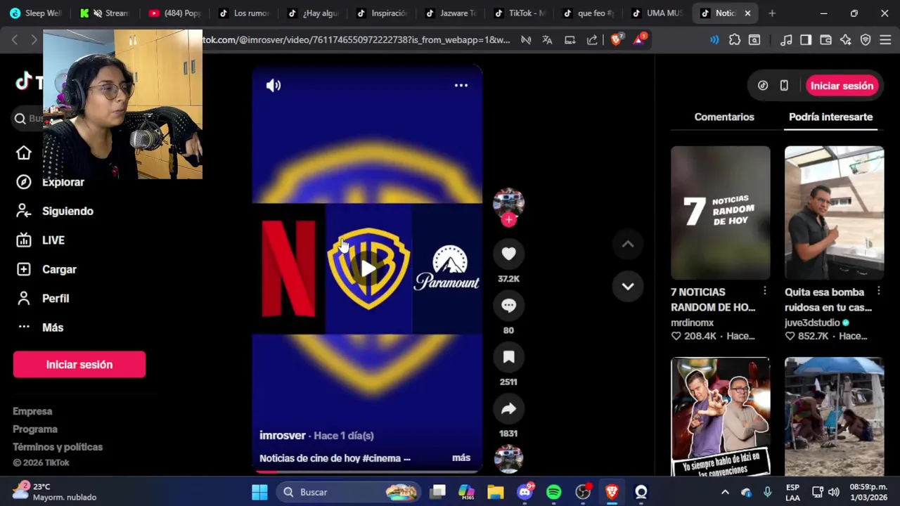Screen dimensions: 900x506
Task: Switch to the 'Jazware' browser tab
Action: (451, 13)
